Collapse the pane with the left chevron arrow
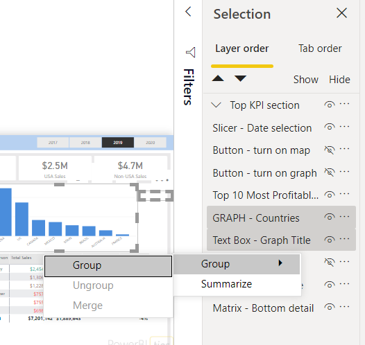Image resolution: width=365 pixels, height=345 pixels. pos(188,11)
